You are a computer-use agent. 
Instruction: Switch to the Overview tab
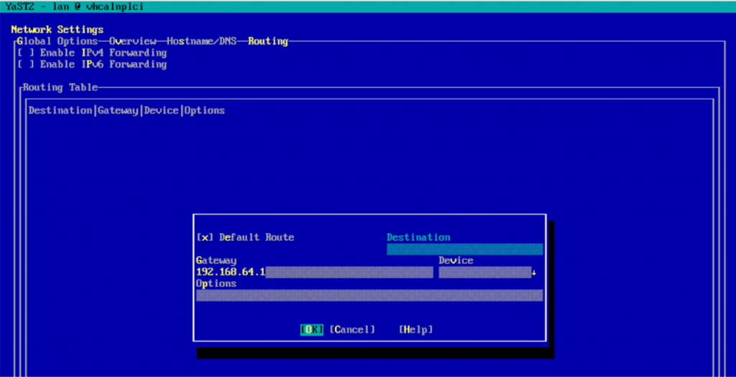pyautogui.click(x=132, y=41)
